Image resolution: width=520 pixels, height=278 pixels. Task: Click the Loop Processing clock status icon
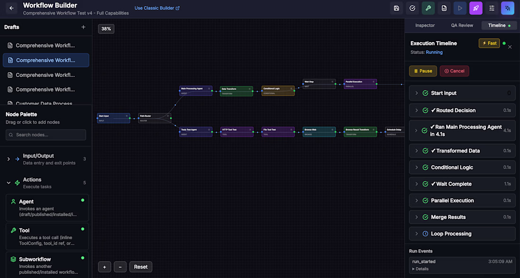click(x=425, y=234)
